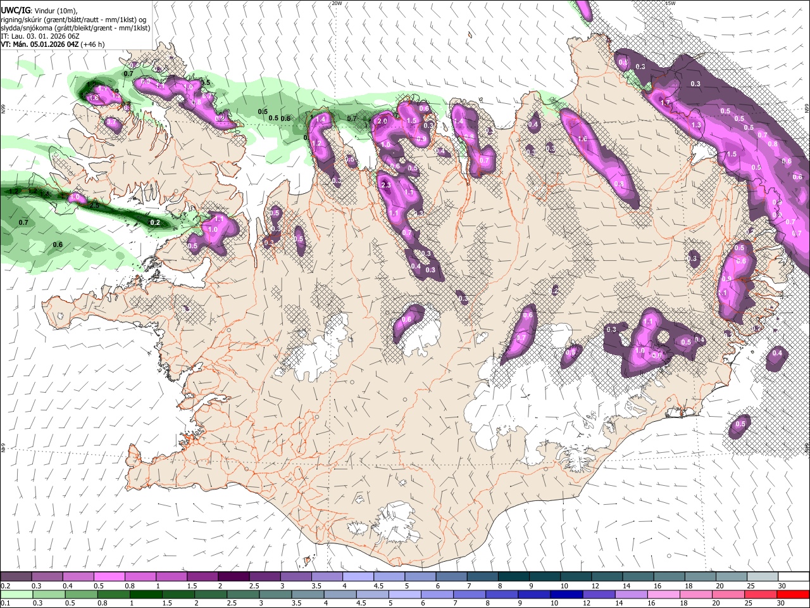Click the "rigning/skúrir" legend description line
Image resolution: width=810 pixels, height=608 pixels.
coord(73,20)
